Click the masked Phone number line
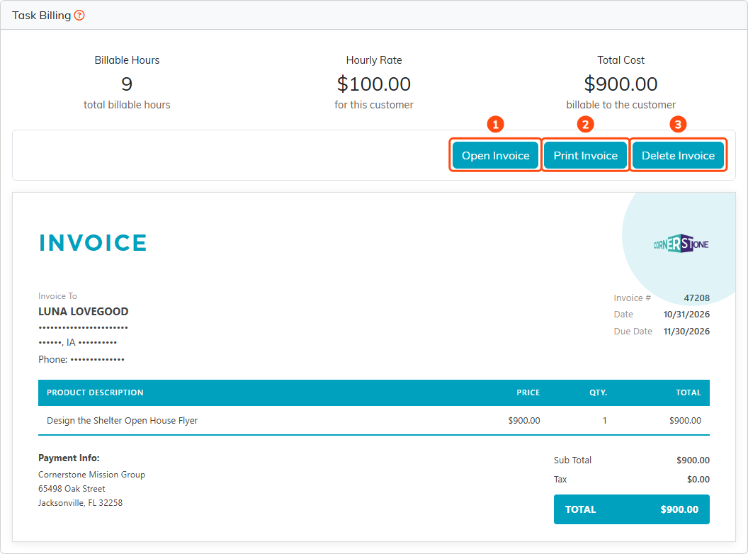 (x=81, y=359)
